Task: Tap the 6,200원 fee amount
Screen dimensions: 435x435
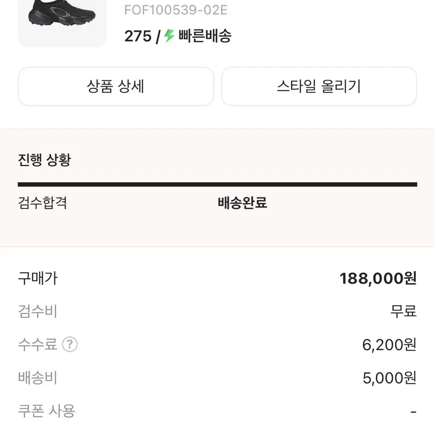Action: [x=389, y=345]
